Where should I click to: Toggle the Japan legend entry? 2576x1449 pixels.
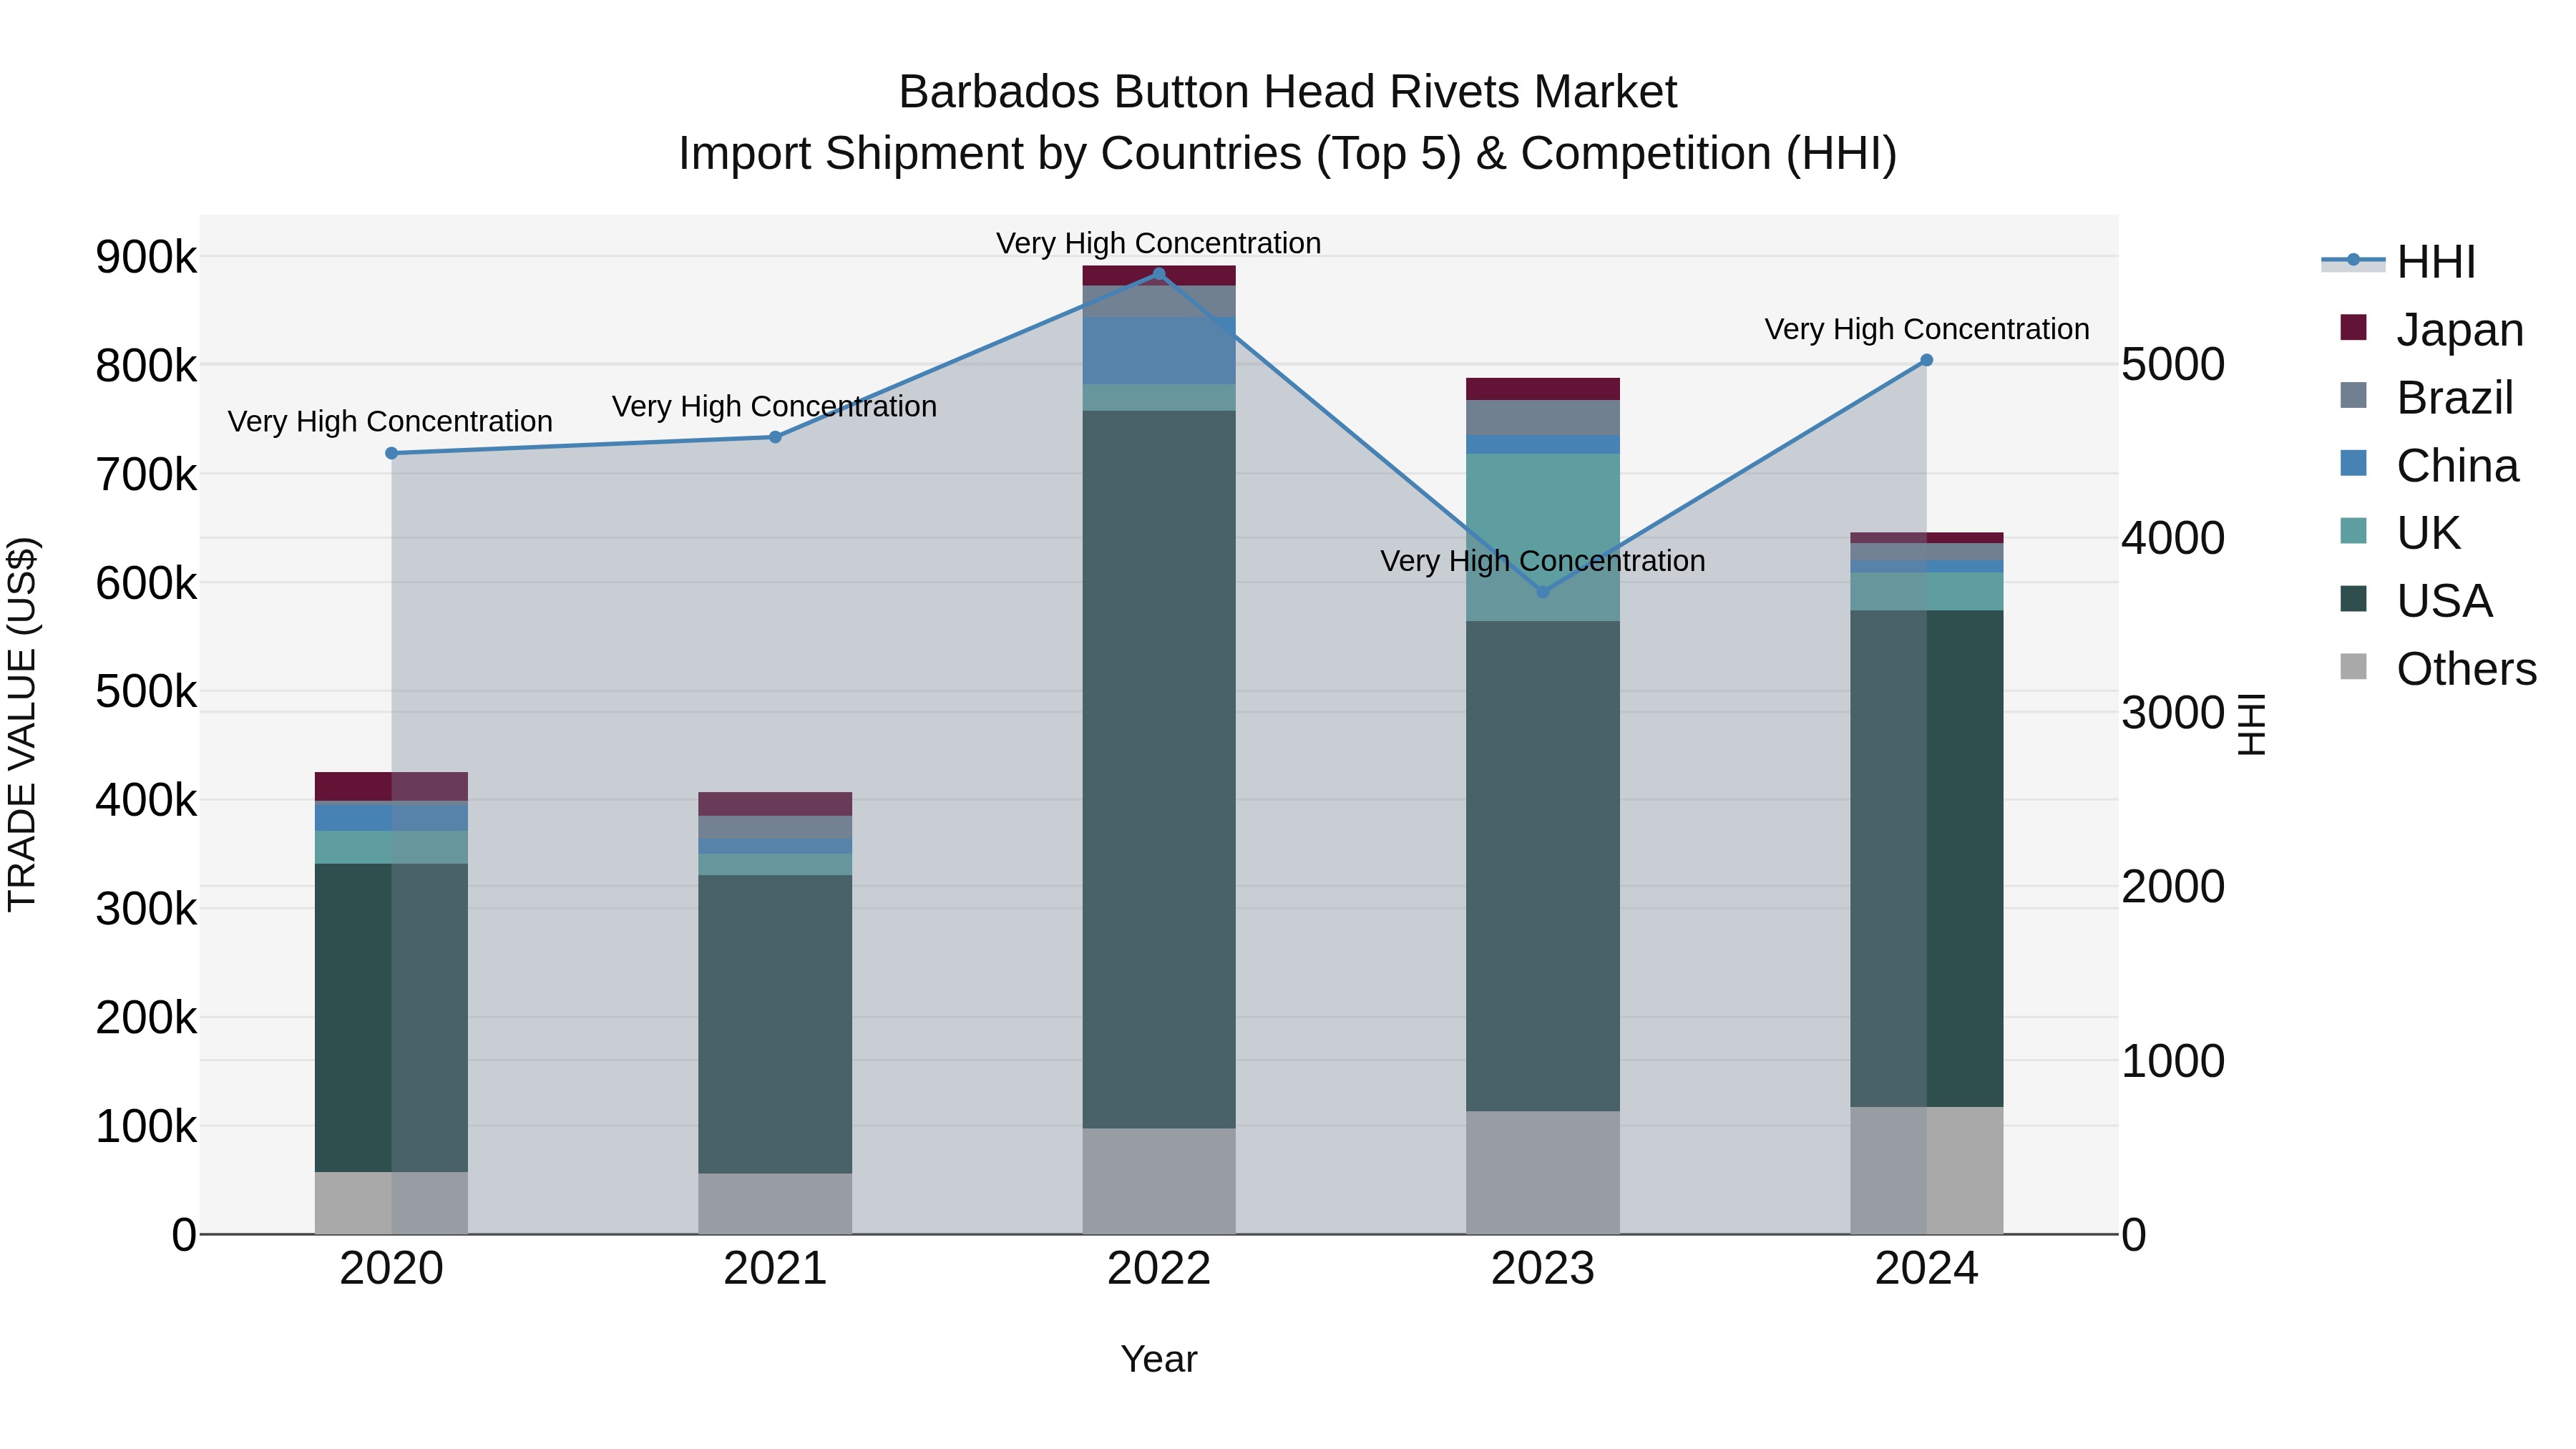pos(2431,329)
